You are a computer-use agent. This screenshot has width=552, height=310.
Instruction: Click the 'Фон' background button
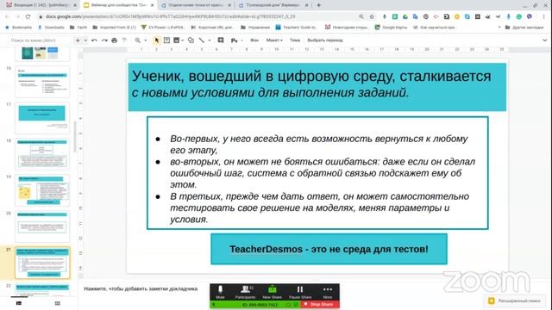tap(254, 40)
